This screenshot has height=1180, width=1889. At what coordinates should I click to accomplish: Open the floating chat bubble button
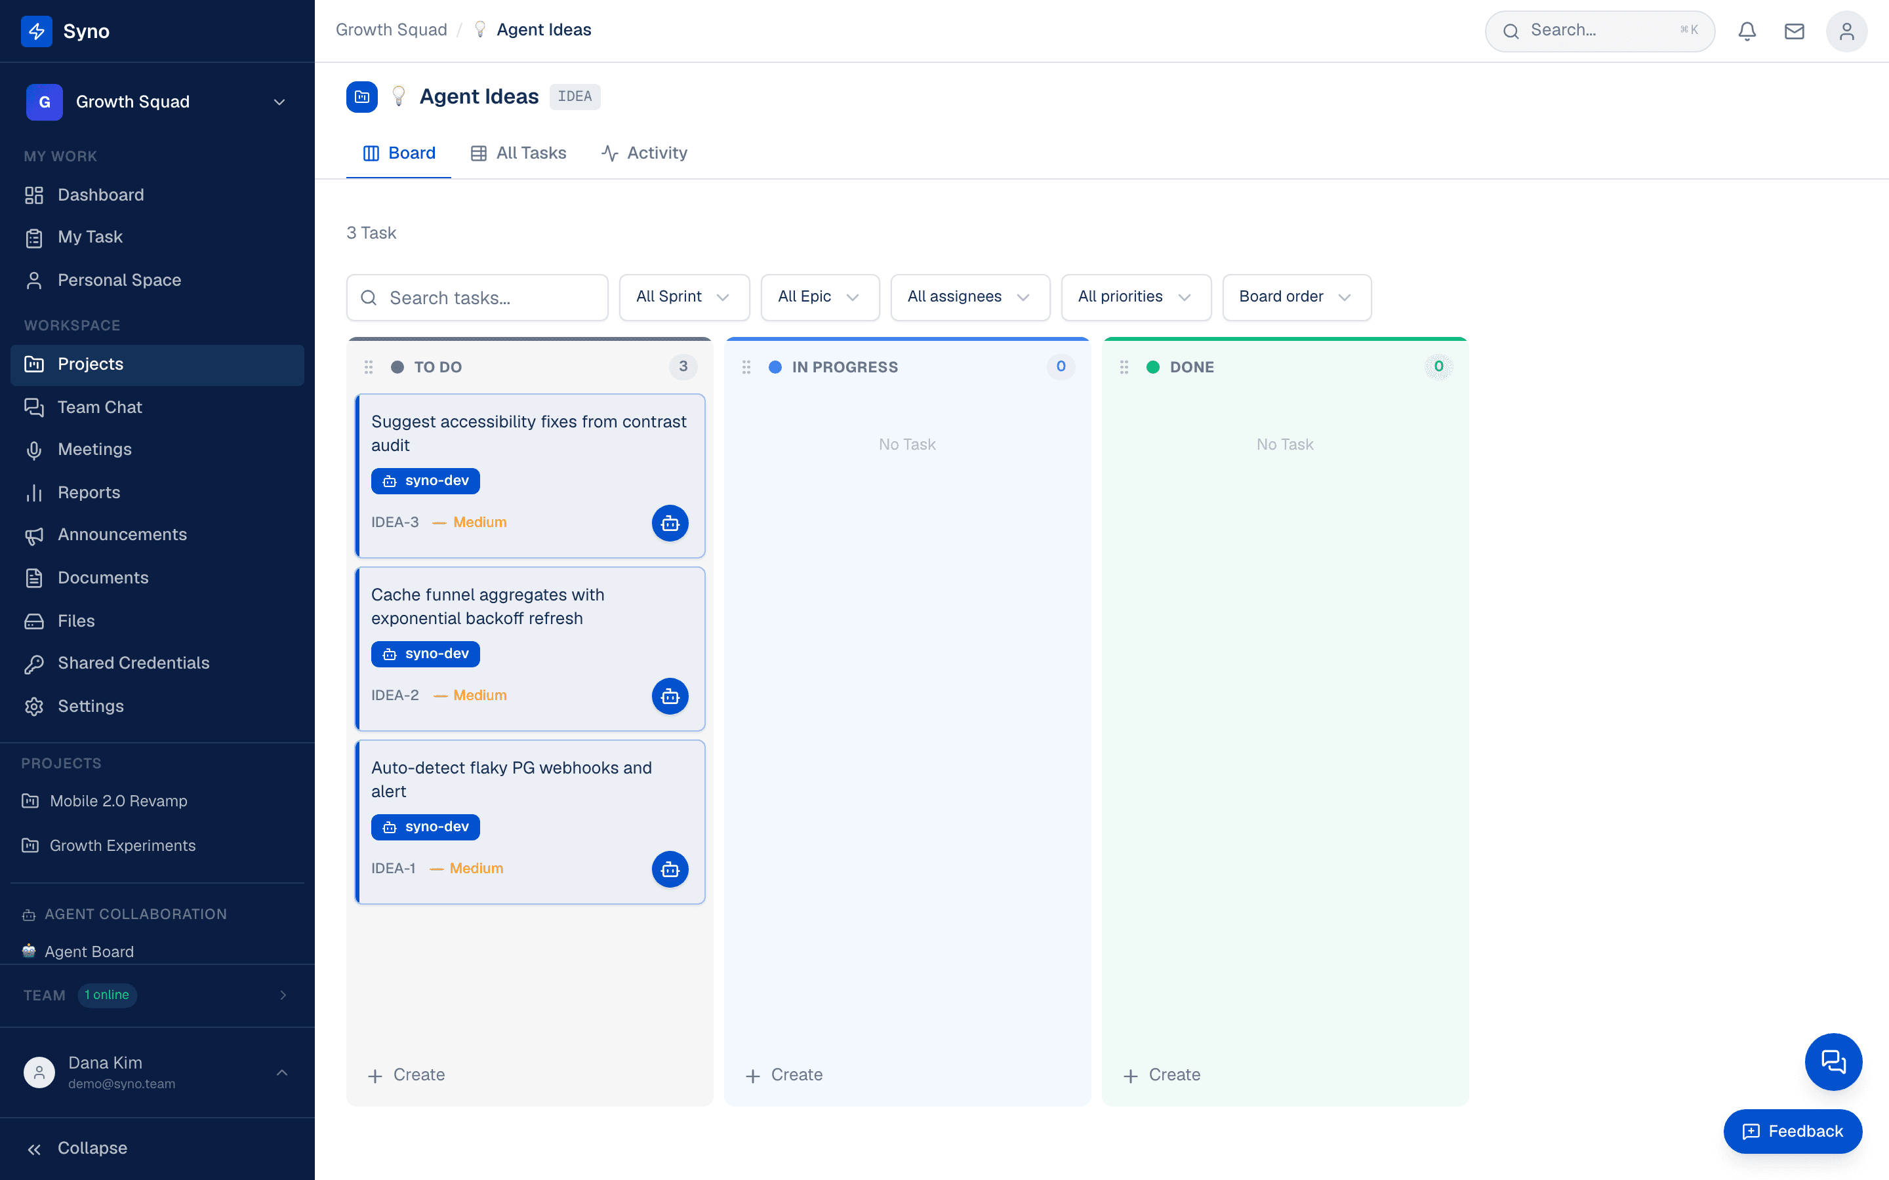click(1833, 1061)
